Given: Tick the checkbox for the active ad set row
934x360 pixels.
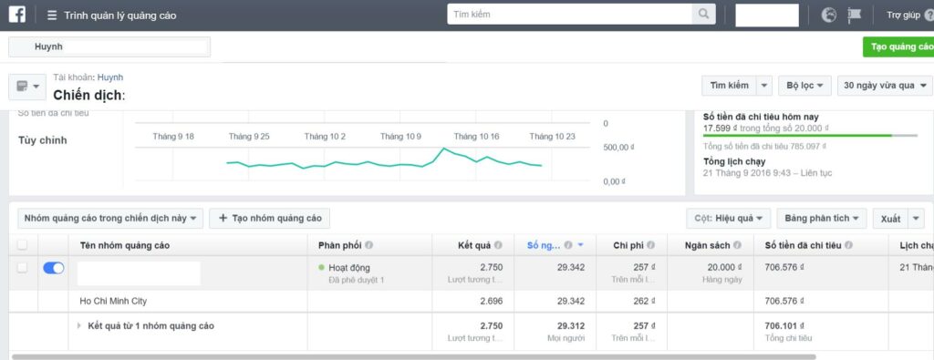Looking at the screenshot, I should pyautogui.click(x=22, y=268).
